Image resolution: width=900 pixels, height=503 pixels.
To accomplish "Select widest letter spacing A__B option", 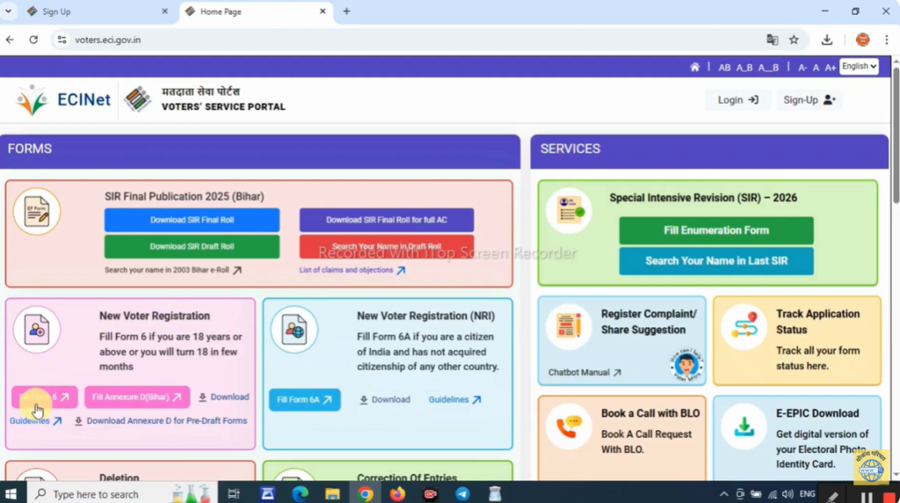I will pos(768,68).
